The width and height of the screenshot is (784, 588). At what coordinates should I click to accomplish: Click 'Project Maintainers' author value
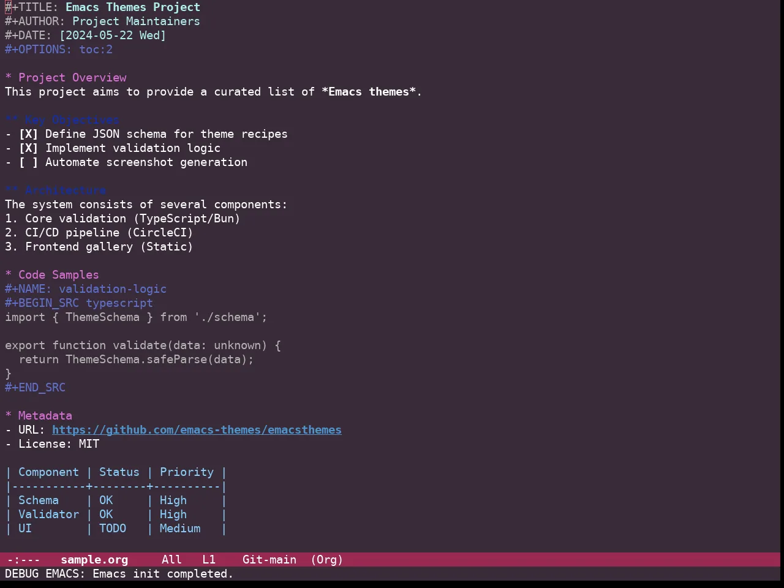pos(136,21)
